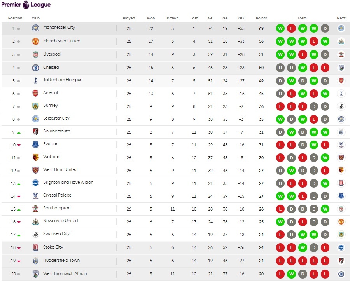The width and height of the screenshot is (350, 282).
Task: Click Manchester City's next opponent badge
Action: coord(341,28)
